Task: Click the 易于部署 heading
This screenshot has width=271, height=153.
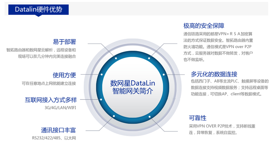Action: [64, 42]
